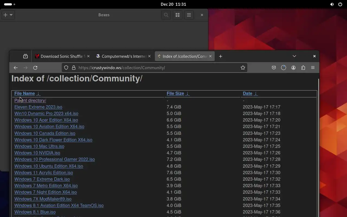Click the site security padlock icon
This screenshot has width=347, height=217.
[x=73, y=68]
